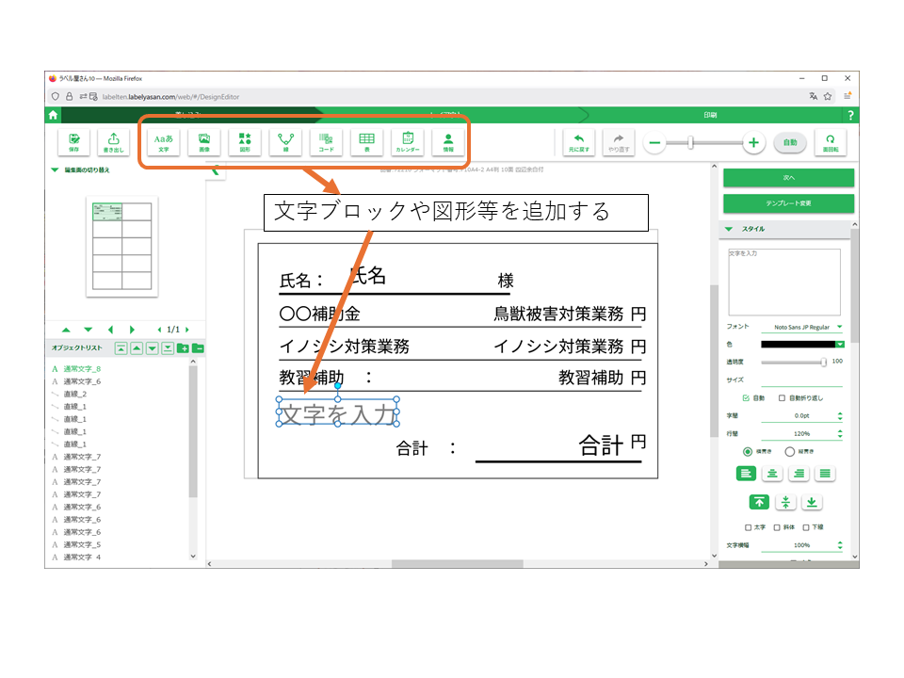Rotate the label with 面回転 icon
The image size is (904, 678).
[831, 142]
